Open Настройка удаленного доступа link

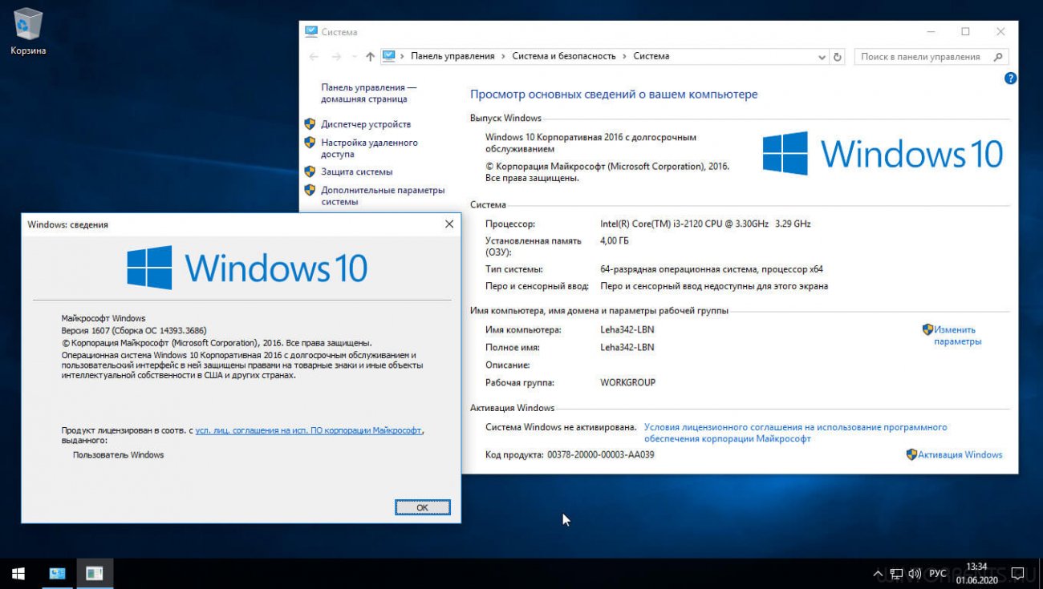369,148
